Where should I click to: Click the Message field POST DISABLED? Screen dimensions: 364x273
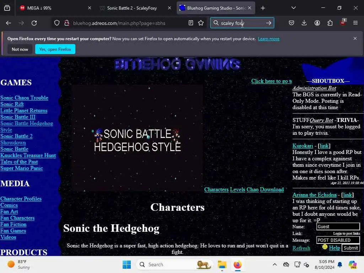point(338,240)
